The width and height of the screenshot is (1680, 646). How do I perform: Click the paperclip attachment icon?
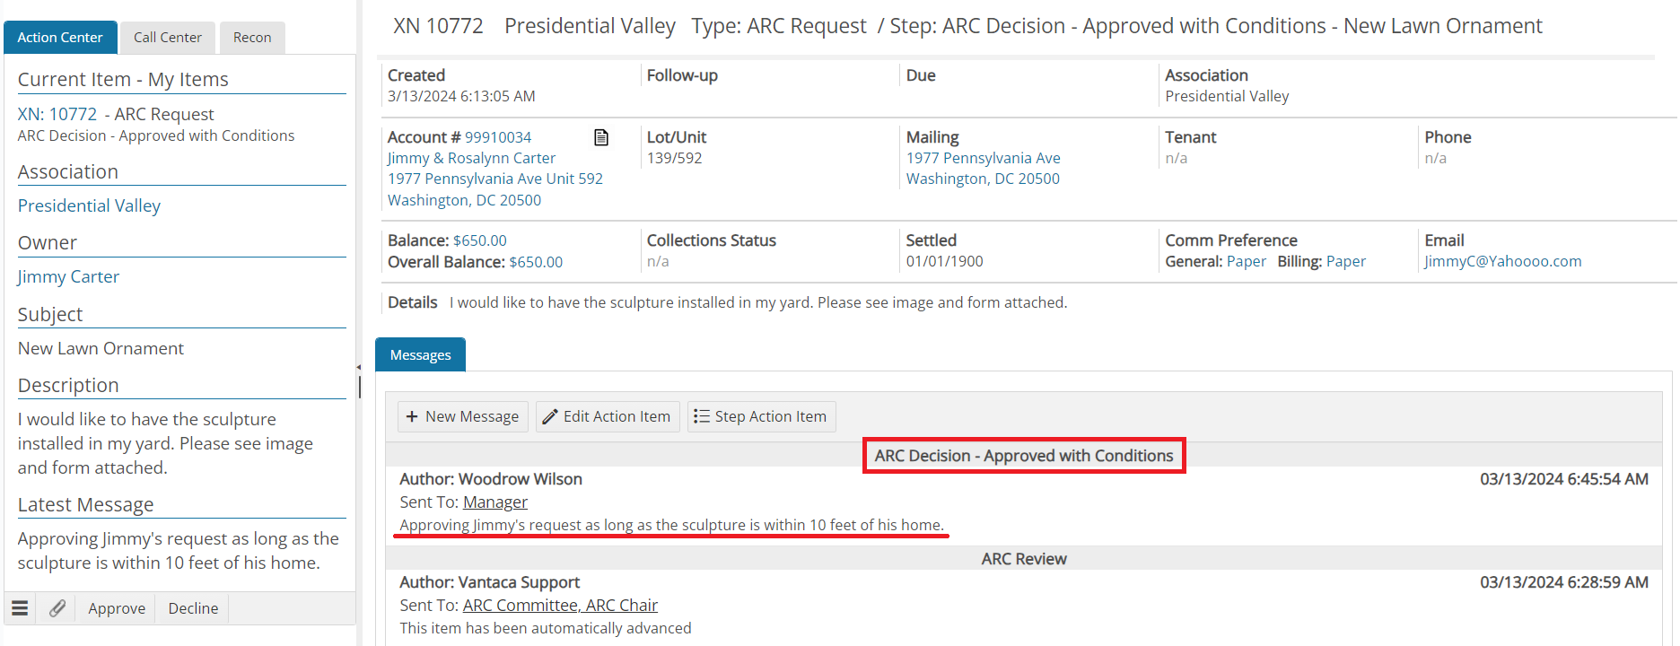pos(57,608)
